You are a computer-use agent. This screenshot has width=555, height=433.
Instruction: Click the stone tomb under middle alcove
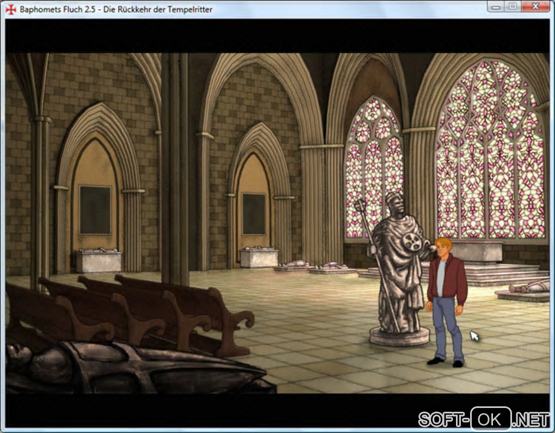coord(259,257)
